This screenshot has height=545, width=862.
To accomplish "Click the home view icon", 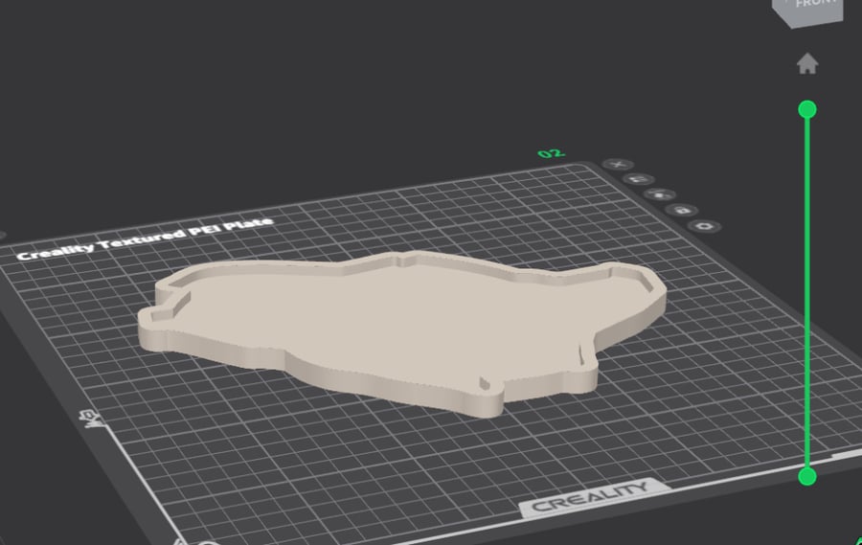I will pyautogui.click(x=807, y=64).
